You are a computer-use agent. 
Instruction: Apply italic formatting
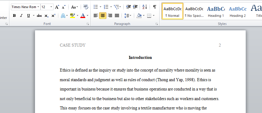[21, 16]
